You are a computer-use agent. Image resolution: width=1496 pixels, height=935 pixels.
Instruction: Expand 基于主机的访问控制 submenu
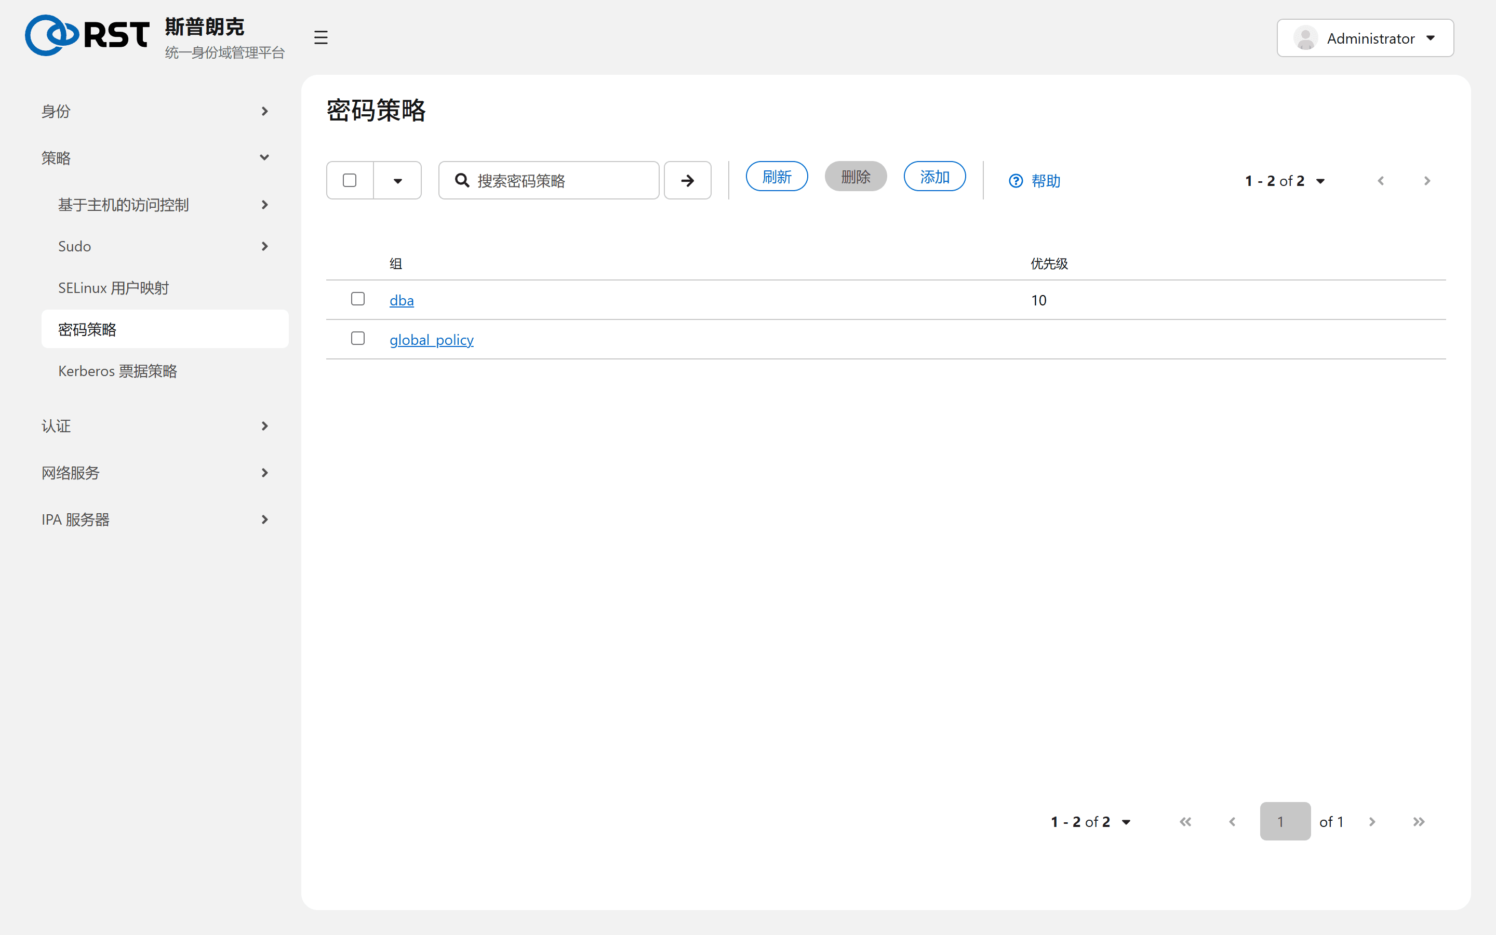pos(165,205)
